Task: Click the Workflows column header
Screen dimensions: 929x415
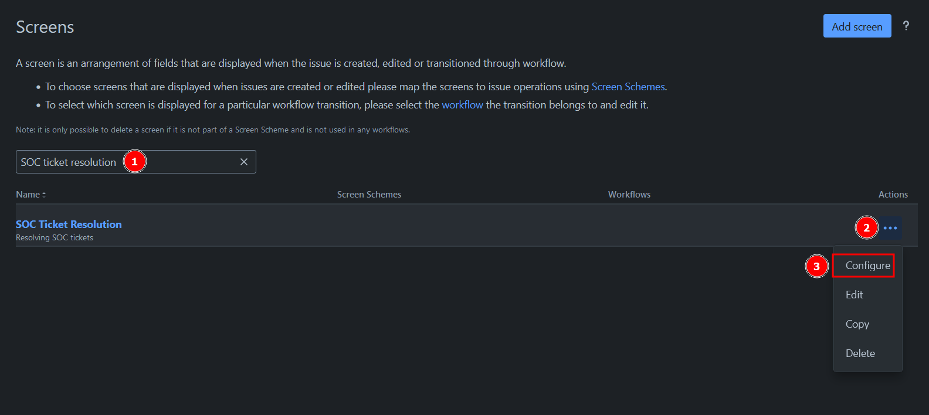Action: point(629,195)
